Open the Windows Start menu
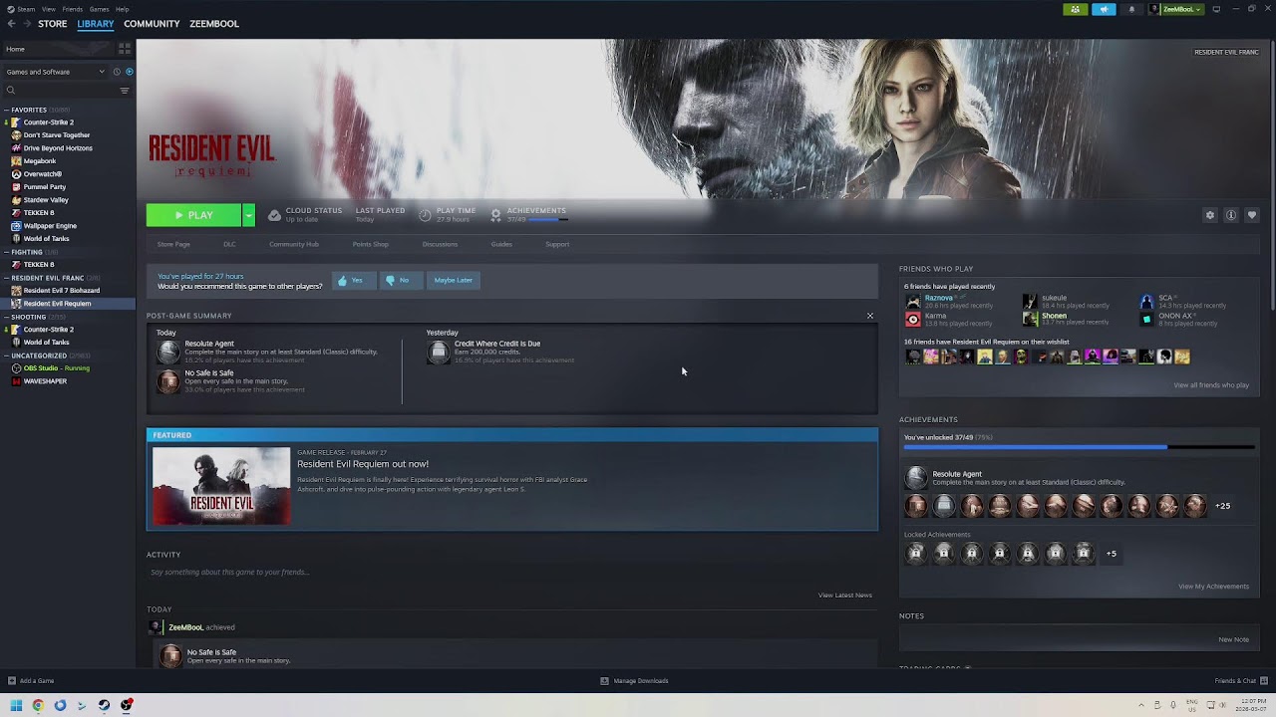Viewport: 1276px width, 717px height. (16, 705)
